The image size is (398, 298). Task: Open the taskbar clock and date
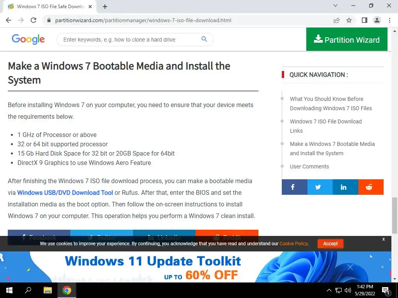point(365,290)
